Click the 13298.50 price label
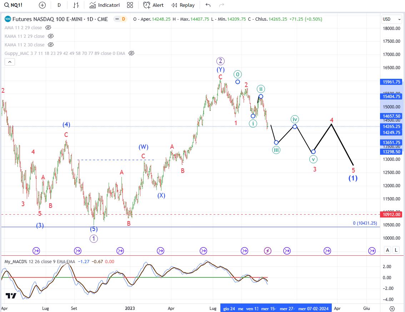 391,152
